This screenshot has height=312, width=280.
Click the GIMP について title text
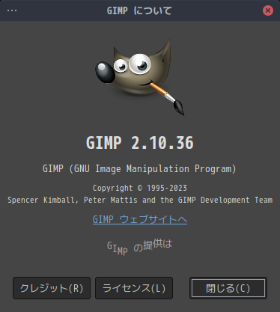point(139,10)
